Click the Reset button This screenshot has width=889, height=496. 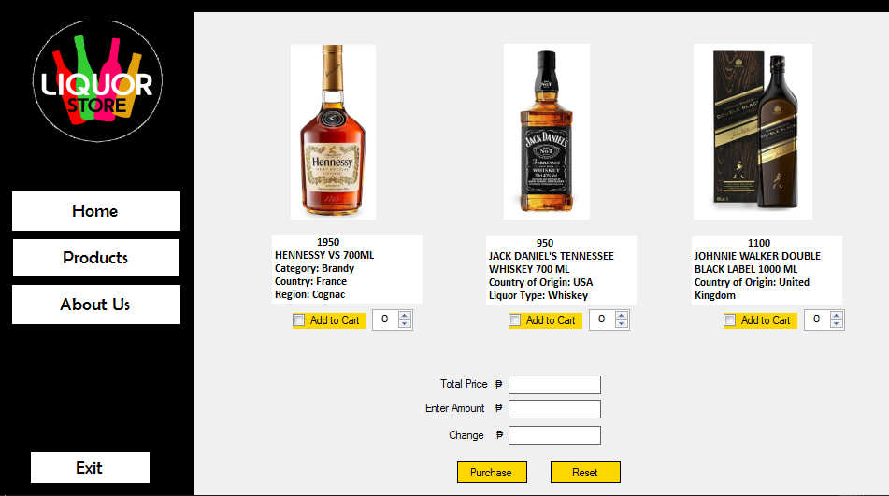585,473
